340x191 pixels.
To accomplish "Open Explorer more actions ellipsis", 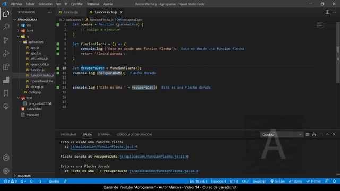I will 50,12.
